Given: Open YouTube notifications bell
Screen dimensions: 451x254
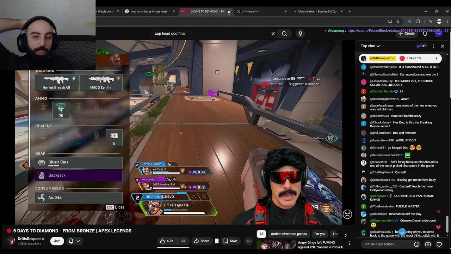Looking at the screenshot, I should coord(425,34).
